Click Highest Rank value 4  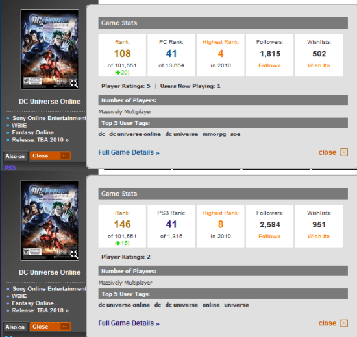click(221, 54)
